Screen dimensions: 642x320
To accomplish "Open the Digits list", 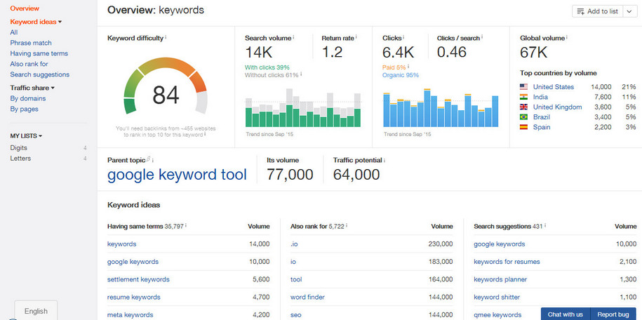I will 19,148.
